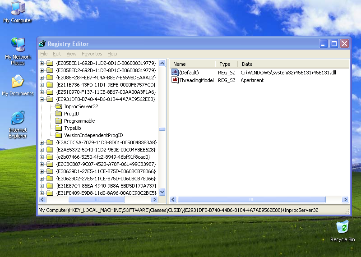Click the Data column header

pos(294,64)
